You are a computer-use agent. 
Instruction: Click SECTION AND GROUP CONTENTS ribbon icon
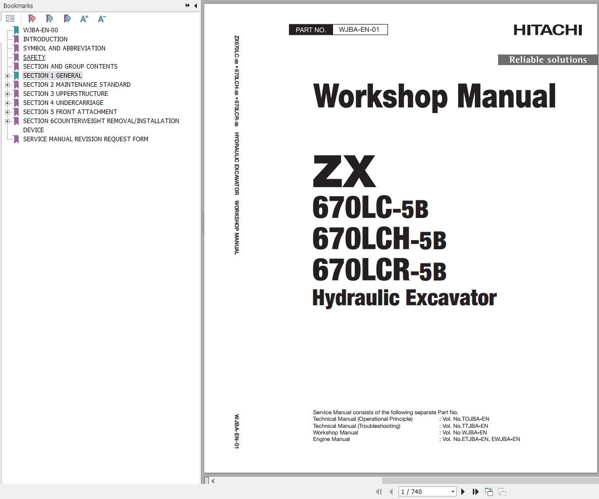point(16,67)
